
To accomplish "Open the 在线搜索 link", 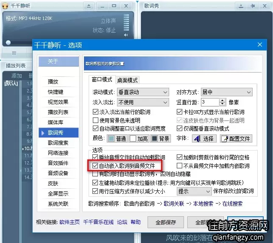I will coord(232,204).
